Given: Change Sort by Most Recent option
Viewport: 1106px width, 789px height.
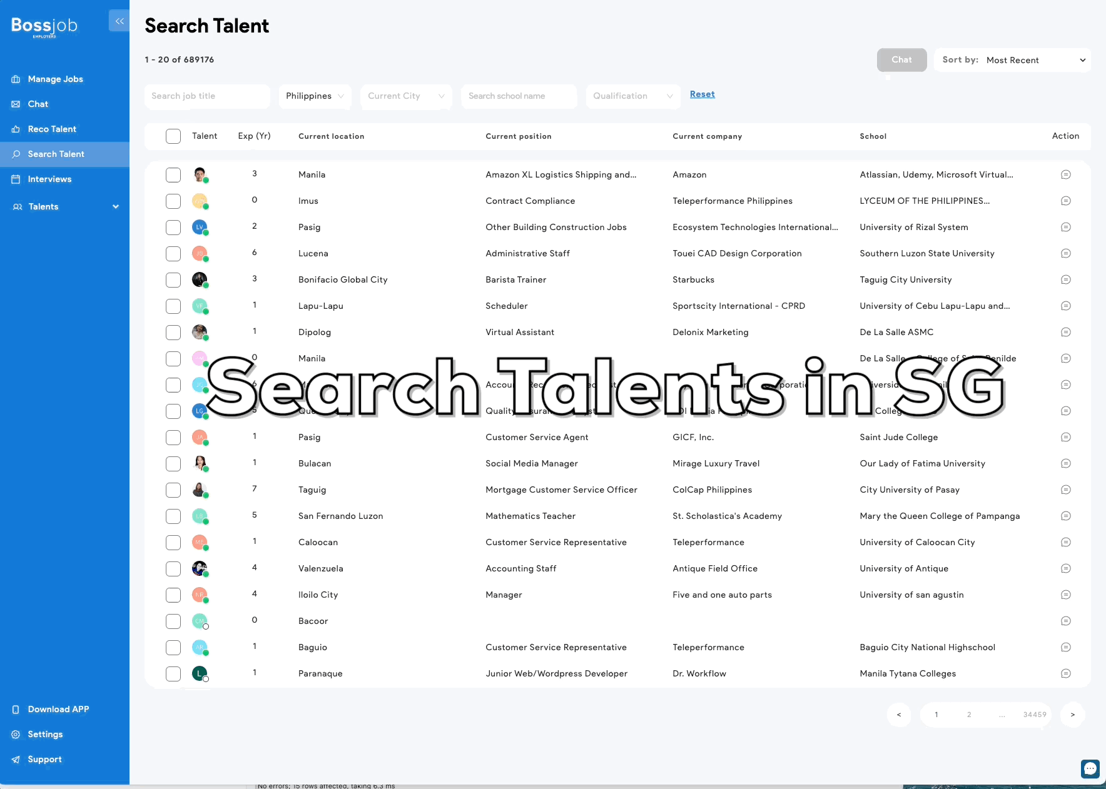Looking at the screenshot, I should [x=1012, y=60].
